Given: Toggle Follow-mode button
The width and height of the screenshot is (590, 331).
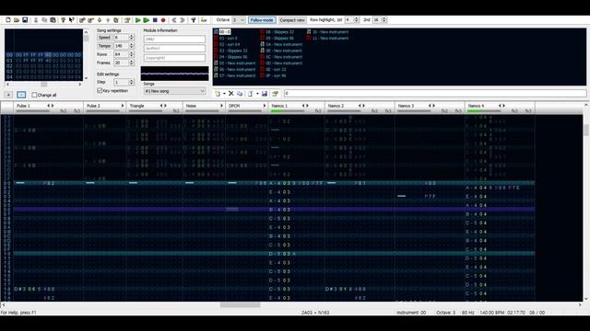Looking at the screenshot, I should (262, 20).
